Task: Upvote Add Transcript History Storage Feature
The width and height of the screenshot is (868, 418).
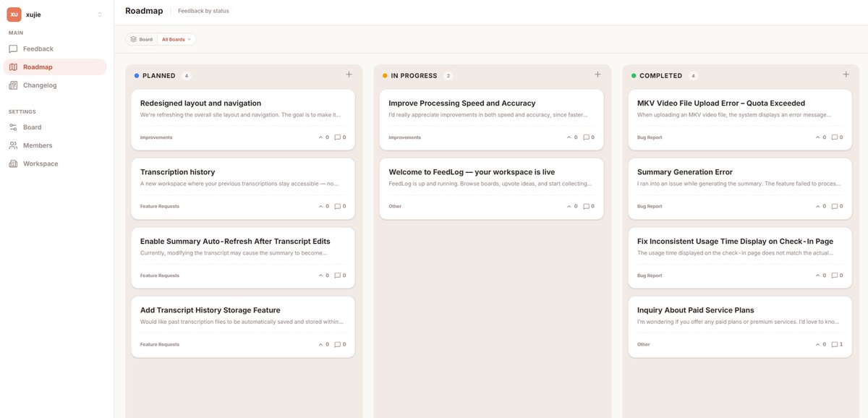Action: pyautogui.click(x=323, y=344)
